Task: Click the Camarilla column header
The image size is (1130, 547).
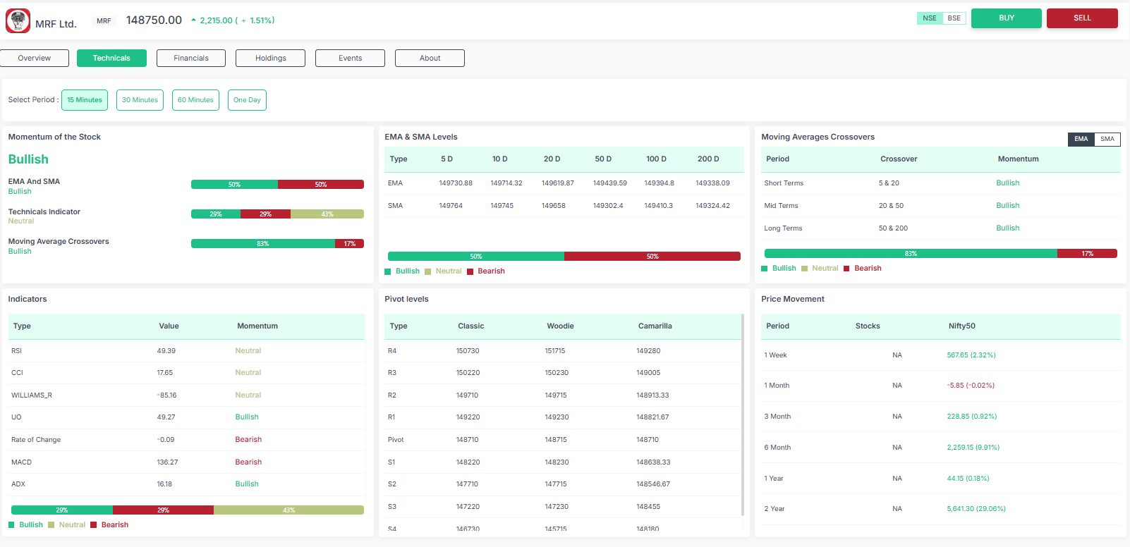Action: [655, 326]
